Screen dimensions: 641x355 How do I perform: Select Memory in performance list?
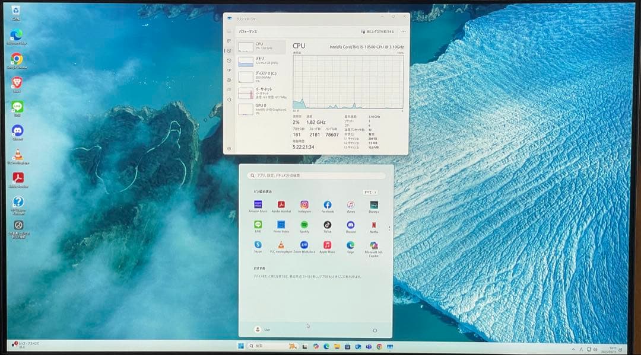click(261, 61)
